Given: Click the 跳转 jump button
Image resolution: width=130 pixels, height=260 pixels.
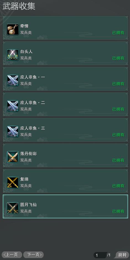Looking at the screenshot, I should coord(123,255).
